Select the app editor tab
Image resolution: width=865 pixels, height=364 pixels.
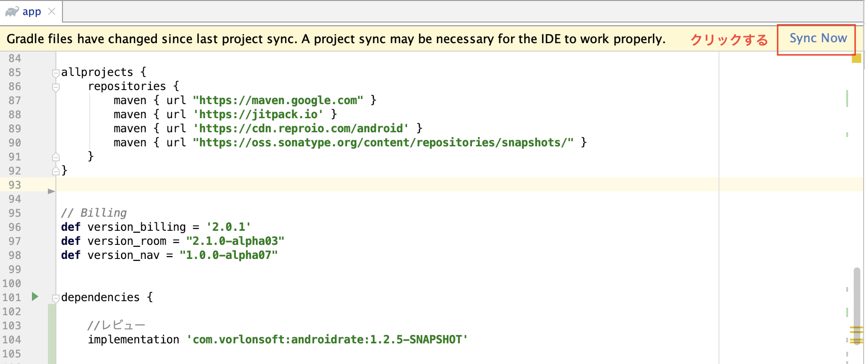click(x=31, y=12)
